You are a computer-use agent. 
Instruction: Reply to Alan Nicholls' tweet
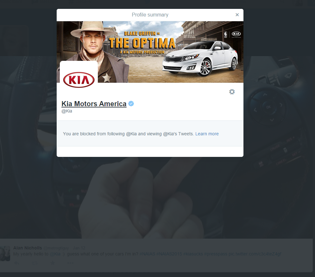coord(17,263)
